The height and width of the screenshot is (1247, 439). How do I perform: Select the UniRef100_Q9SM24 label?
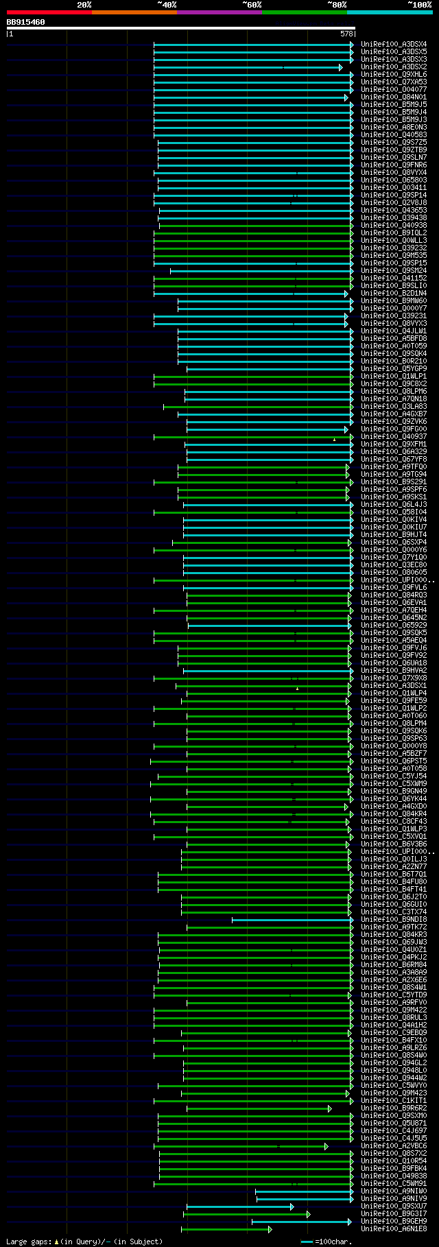(394, 271)
